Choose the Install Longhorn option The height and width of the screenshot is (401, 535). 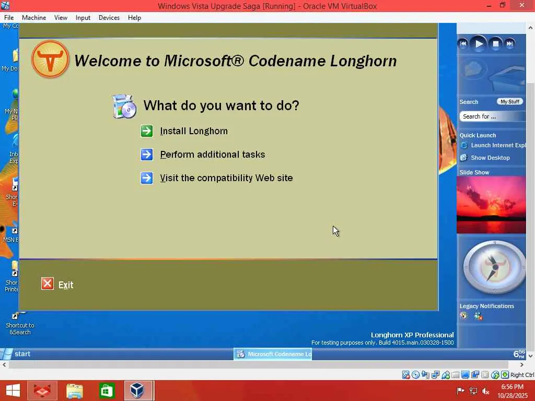(x=194, y=131)
